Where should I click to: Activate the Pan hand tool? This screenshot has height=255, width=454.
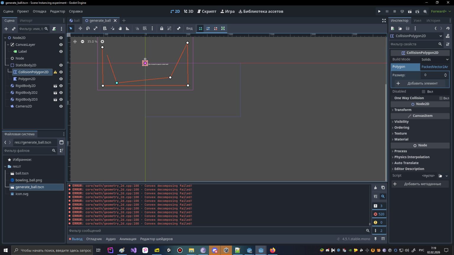tap(120, 28)
